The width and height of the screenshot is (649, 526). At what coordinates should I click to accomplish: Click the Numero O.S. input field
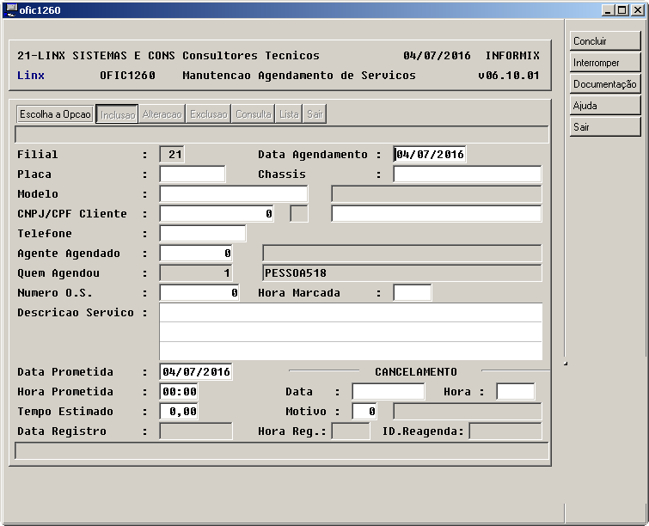tap(199, 293)
